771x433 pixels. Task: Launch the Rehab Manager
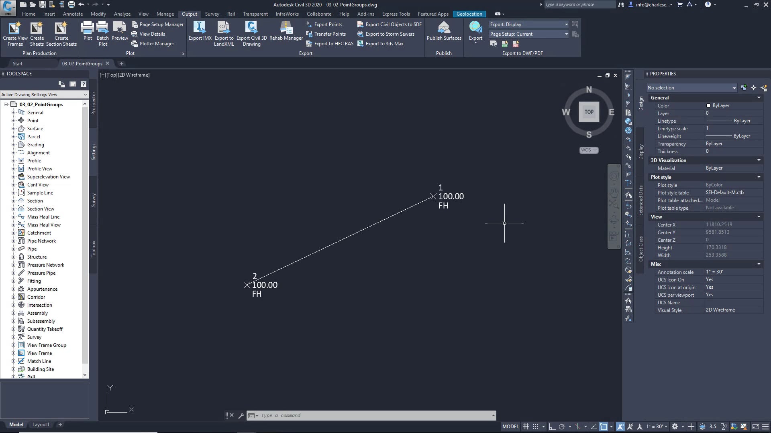[x=286, y=32]
